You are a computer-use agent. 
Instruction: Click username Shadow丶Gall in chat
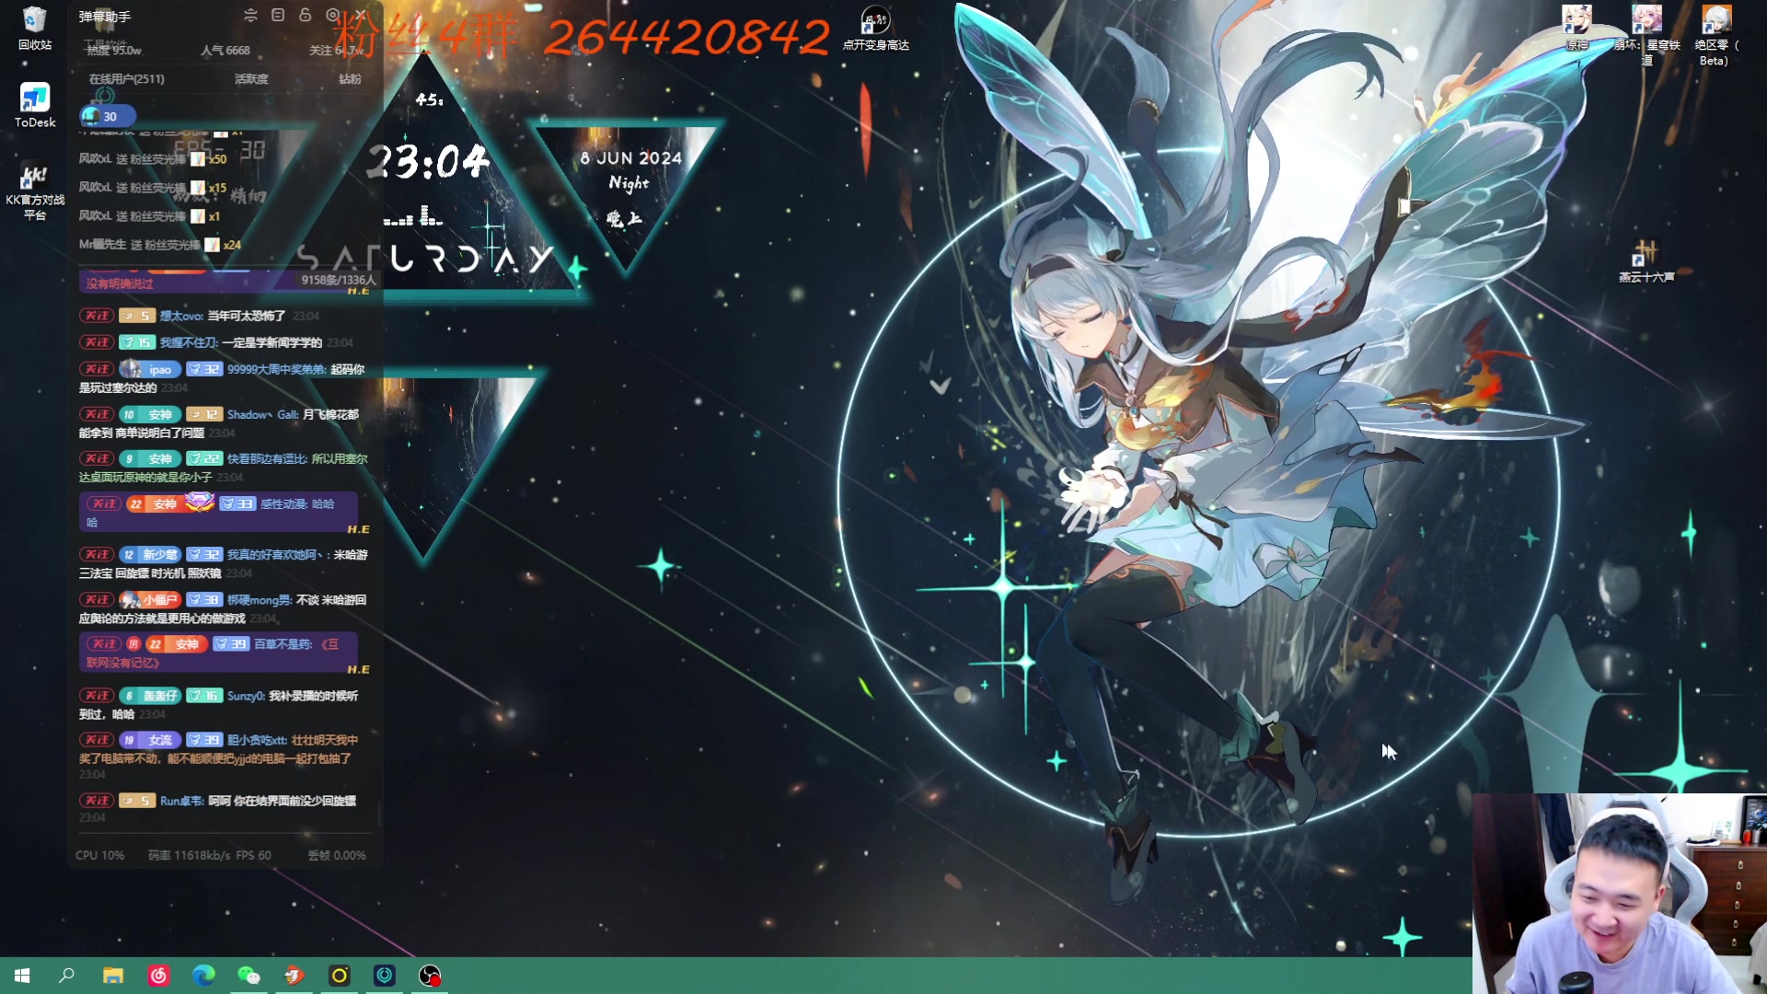tap(263, 414)
